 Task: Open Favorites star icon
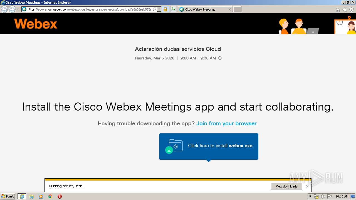point(345,10)
